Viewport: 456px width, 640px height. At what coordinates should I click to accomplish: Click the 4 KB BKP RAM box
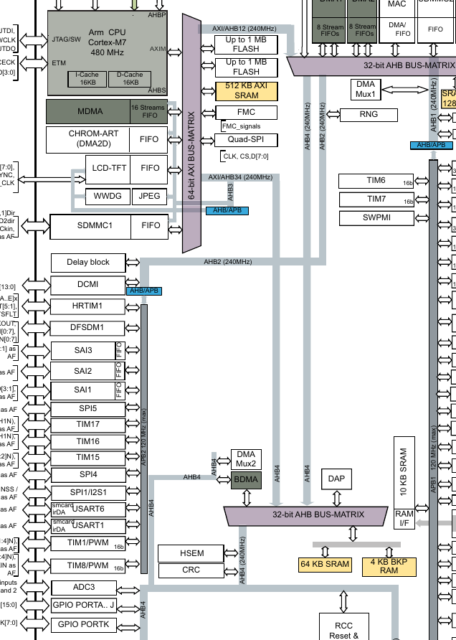[389, 567]
